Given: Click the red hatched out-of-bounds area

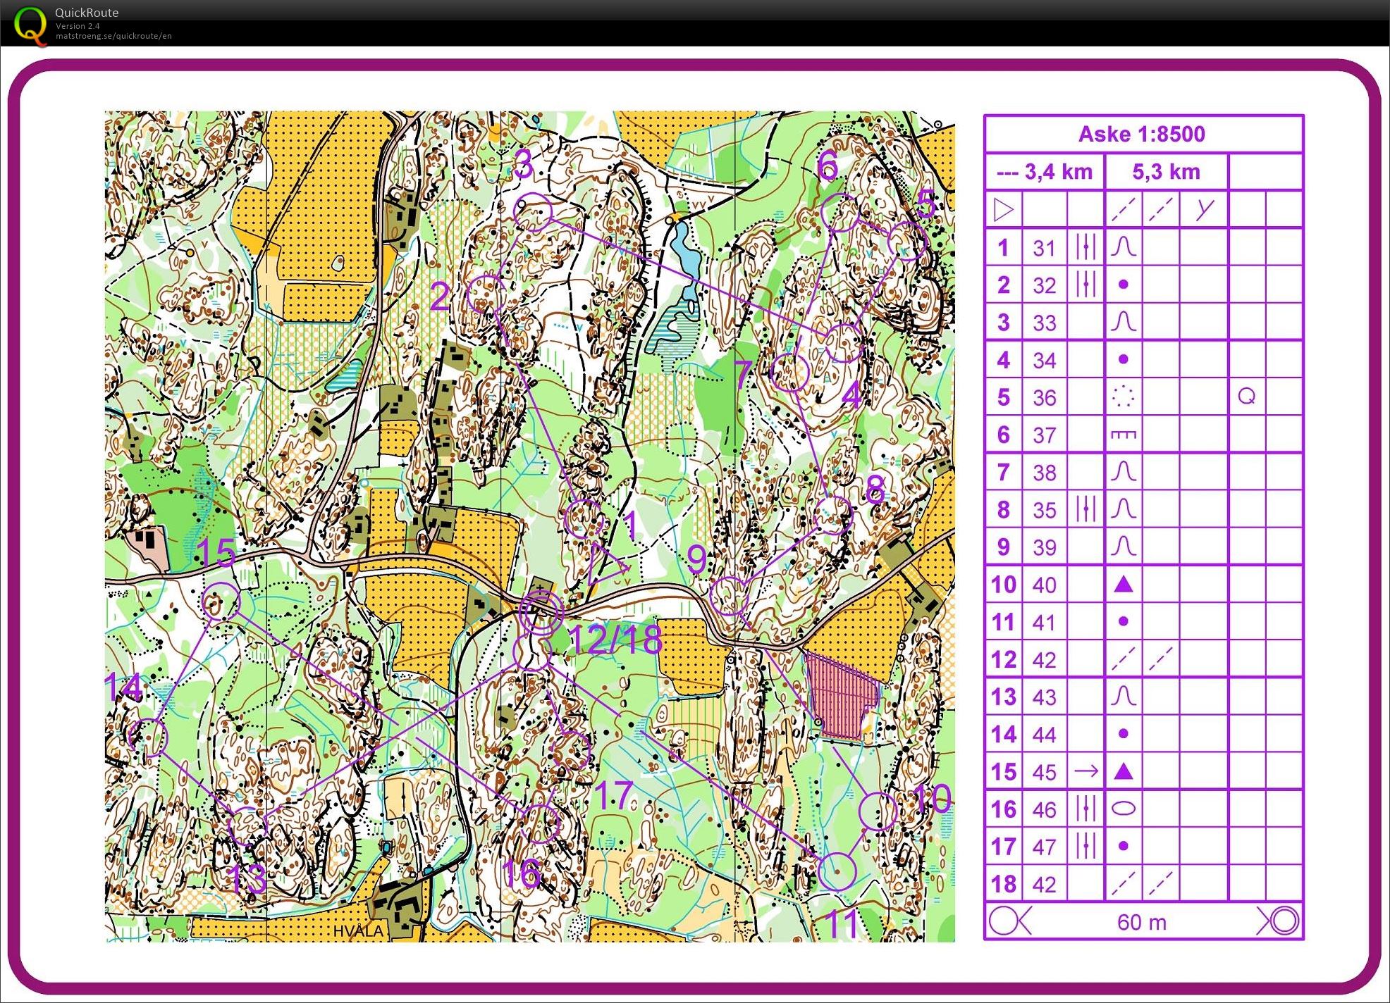Looking at the screenshot, I should pyautogui.click(x=842, y=696).
